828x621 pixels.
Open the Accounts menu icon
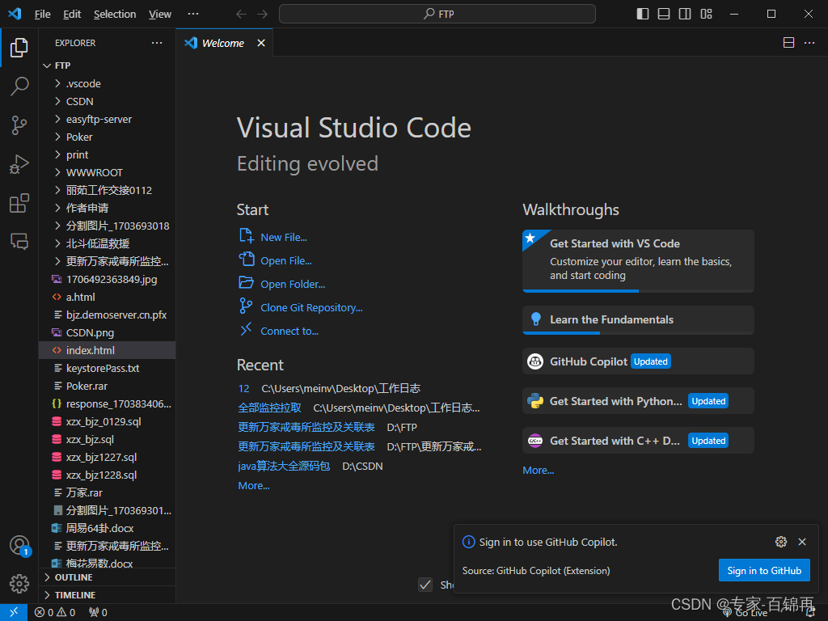(x=19, y=545)
